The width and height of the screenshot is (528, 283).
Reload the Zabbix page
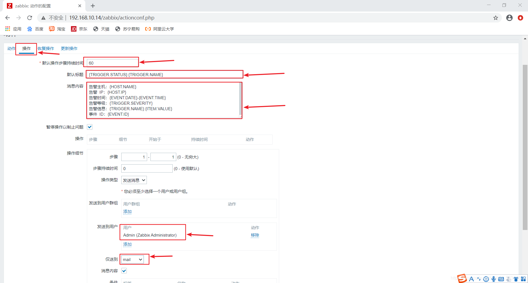point(30,18)
